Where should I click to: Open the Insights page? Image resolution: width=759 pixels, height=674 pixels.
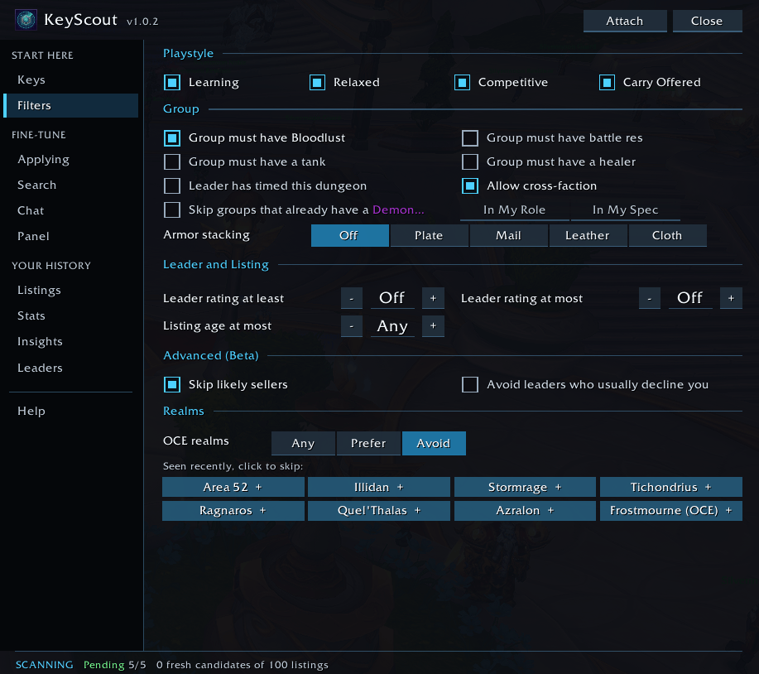pos(70,342)
